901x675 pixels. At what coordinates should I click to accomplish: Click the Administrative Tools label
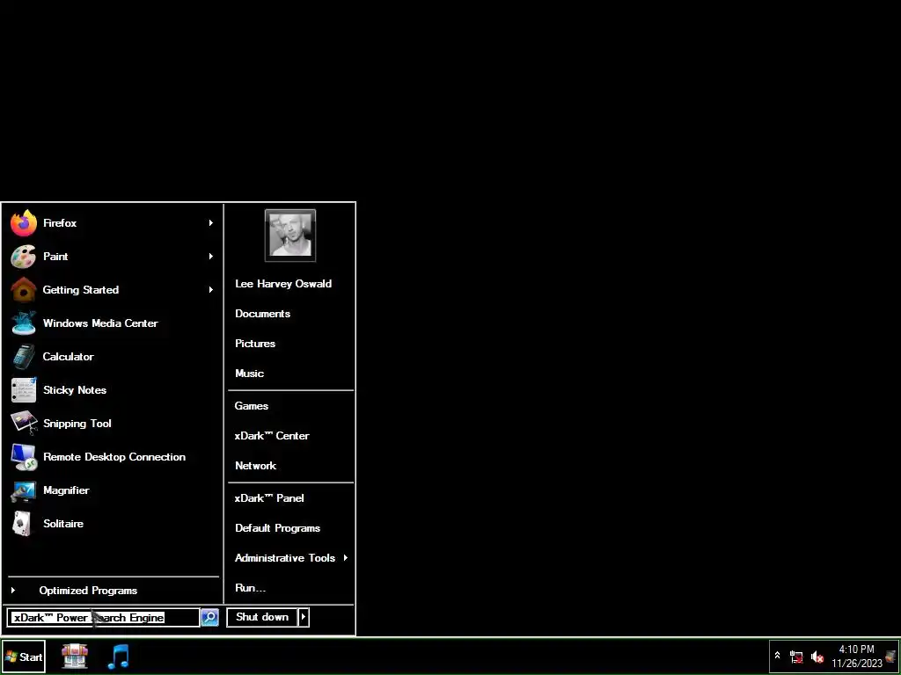285,558
